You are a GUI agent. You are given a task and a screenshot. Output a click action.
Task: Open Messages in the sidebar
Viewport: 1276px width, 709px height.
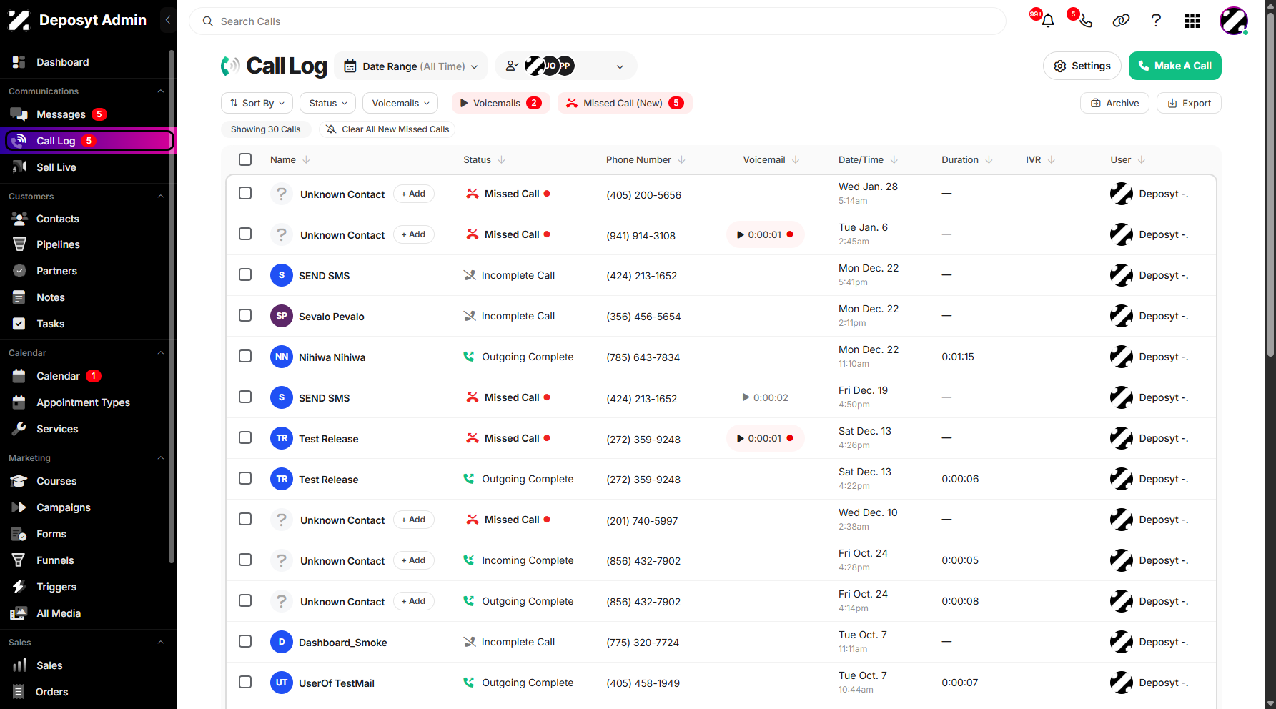point(60,114)
